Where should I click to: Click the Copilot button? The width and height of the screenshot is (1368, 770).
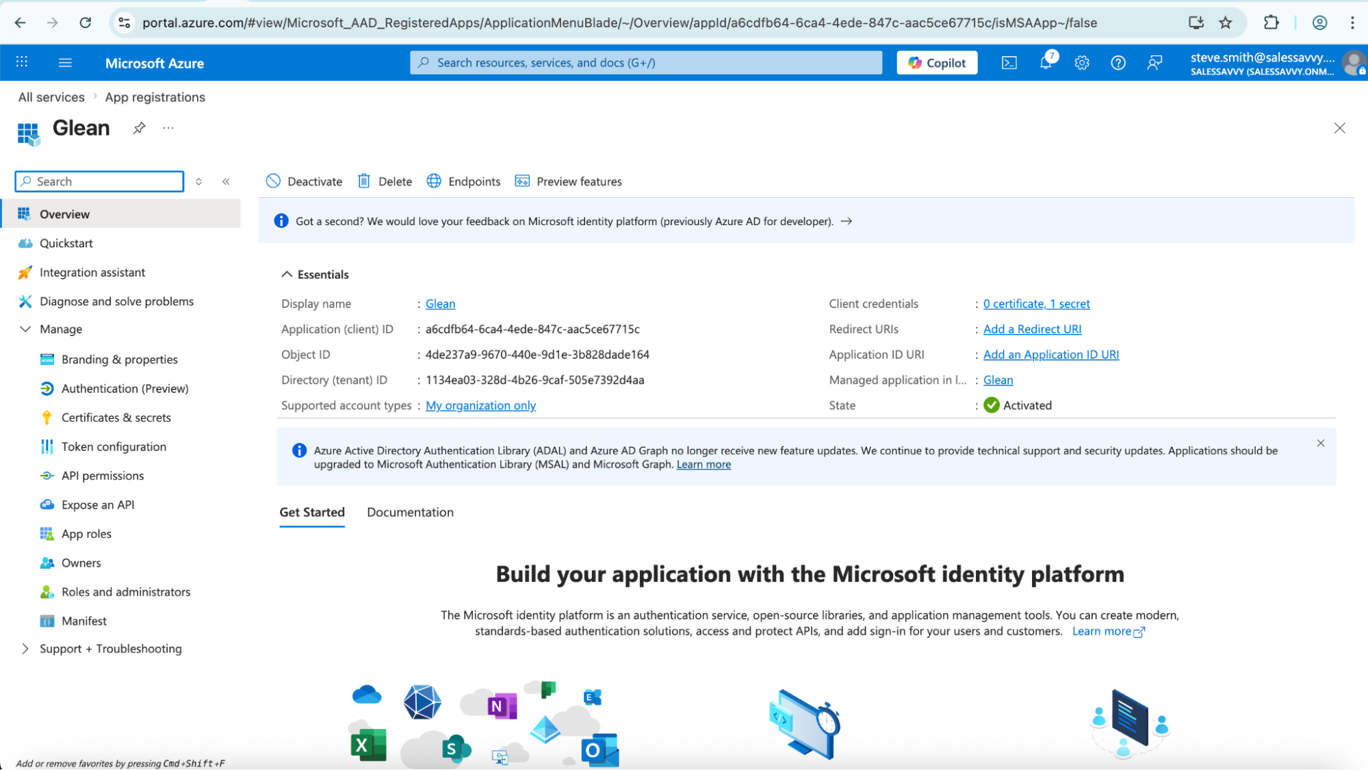[936, 63]
